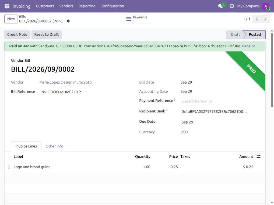
Task: Go to the previous record arrow
Action: pyautogui.click(x=257, y=19)
